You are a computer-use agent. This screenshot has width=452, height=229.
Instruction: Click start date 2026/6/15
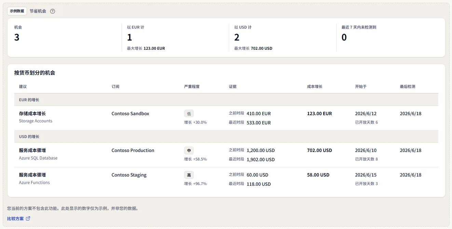click(x=366, y=175)
